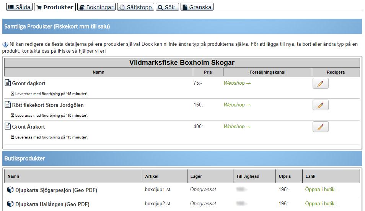The height and width of the screenshot is (211, 365).
Task: Click article code boxdjup1 st
Action: 158,190
